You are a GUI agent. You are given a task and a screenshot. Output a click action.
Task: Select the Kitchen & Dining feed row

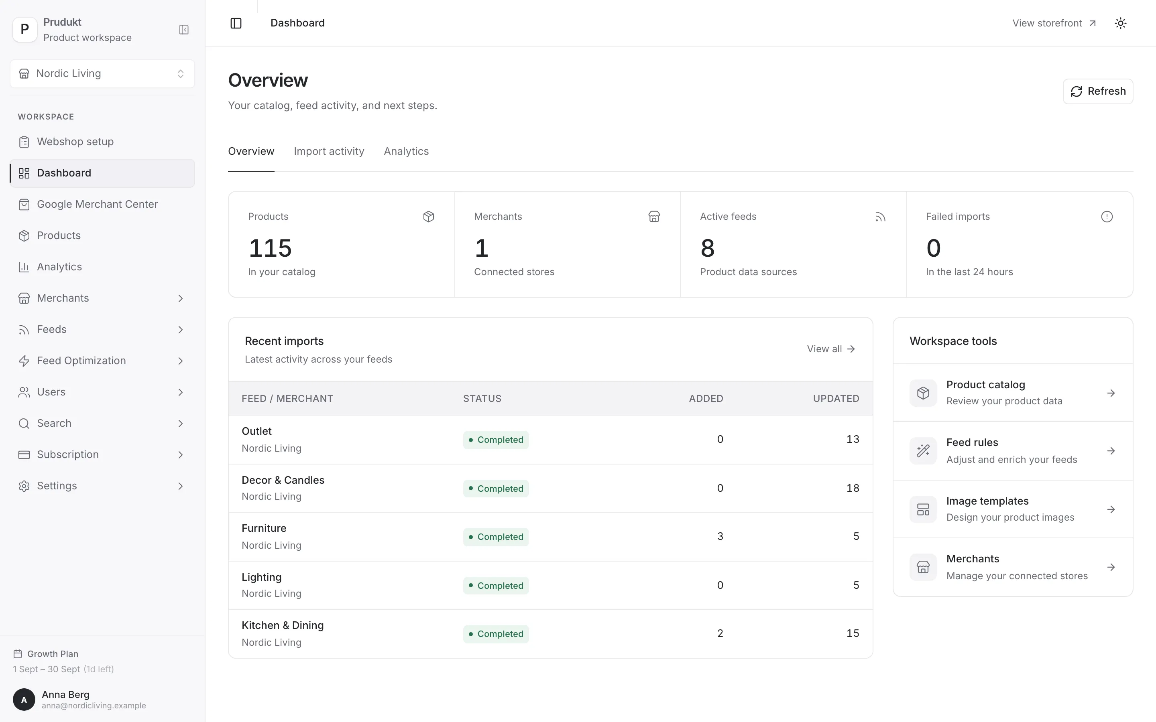[x=550, y=634]
